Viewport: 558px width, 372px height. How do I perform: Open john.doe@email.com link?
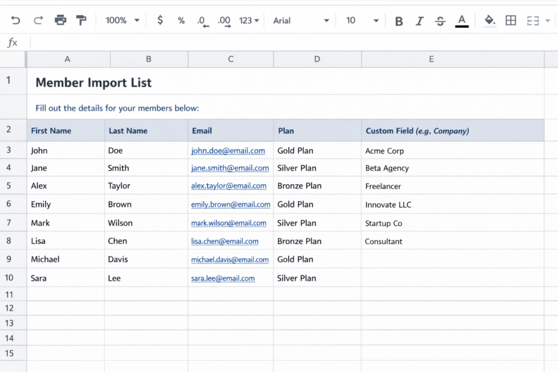coord(228,150)
